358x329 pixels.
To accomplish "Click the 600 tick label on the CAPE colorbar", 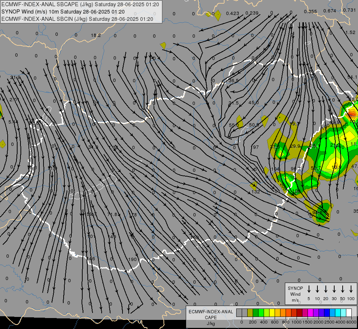I will pos(275,322).
